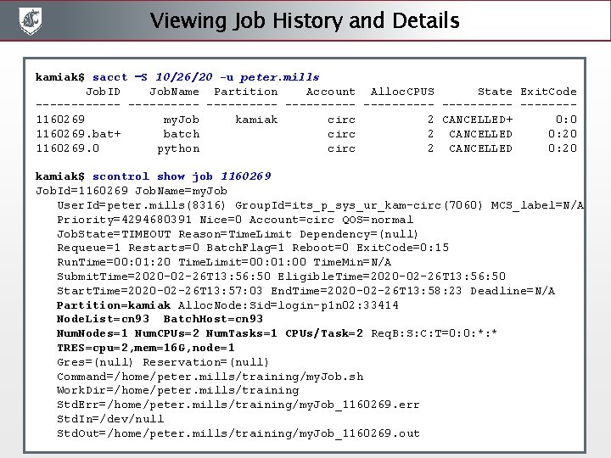Click exit code '0:20' in the batch row

coord(563,134)
